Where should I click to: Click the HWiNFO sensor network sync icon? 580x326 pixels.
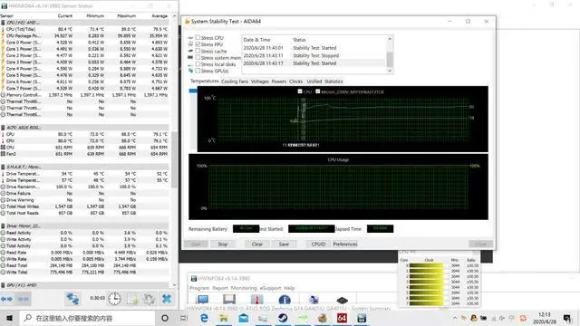(x=72, y=298)
